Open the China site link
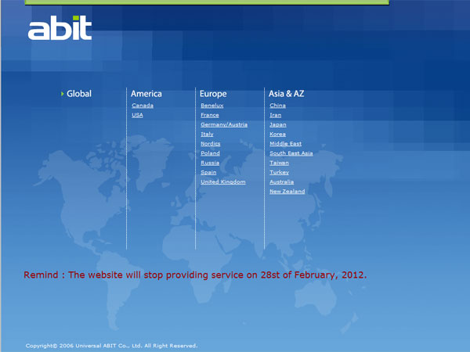Screen dimensions: 470x352 click(277, 106)
